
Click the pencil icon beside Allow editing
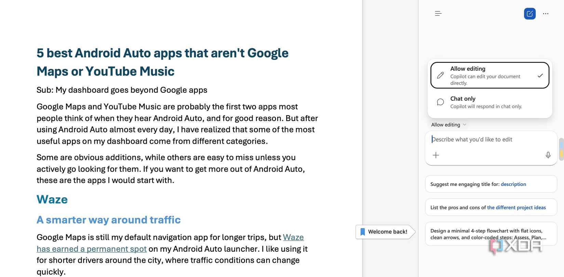[441, 75]
